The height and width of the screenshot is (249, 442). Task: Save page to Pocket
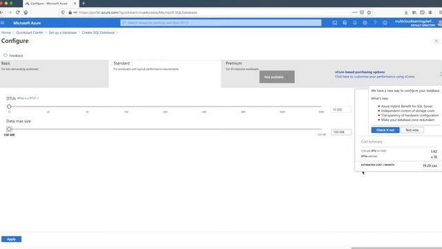coord(362,12)
